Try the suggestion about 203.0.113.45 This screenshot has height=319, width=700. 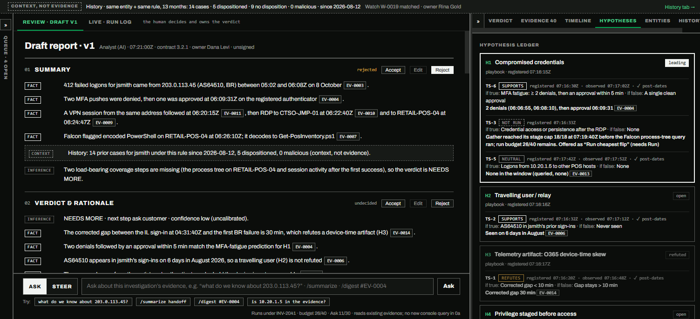point(83,302)
